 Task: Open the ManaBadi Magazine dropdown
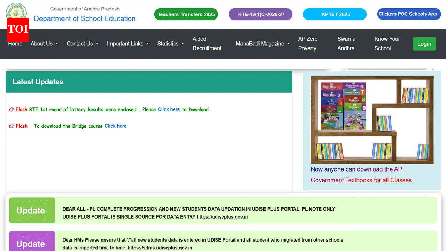tap(262, 44)
